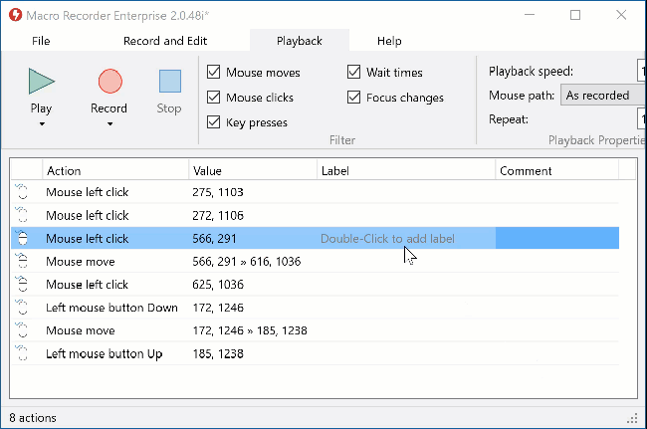Viewport: 647px width, 429px height.
Task: Toggle the Mouse moves checkbox
Action: [x=214, y=73]
